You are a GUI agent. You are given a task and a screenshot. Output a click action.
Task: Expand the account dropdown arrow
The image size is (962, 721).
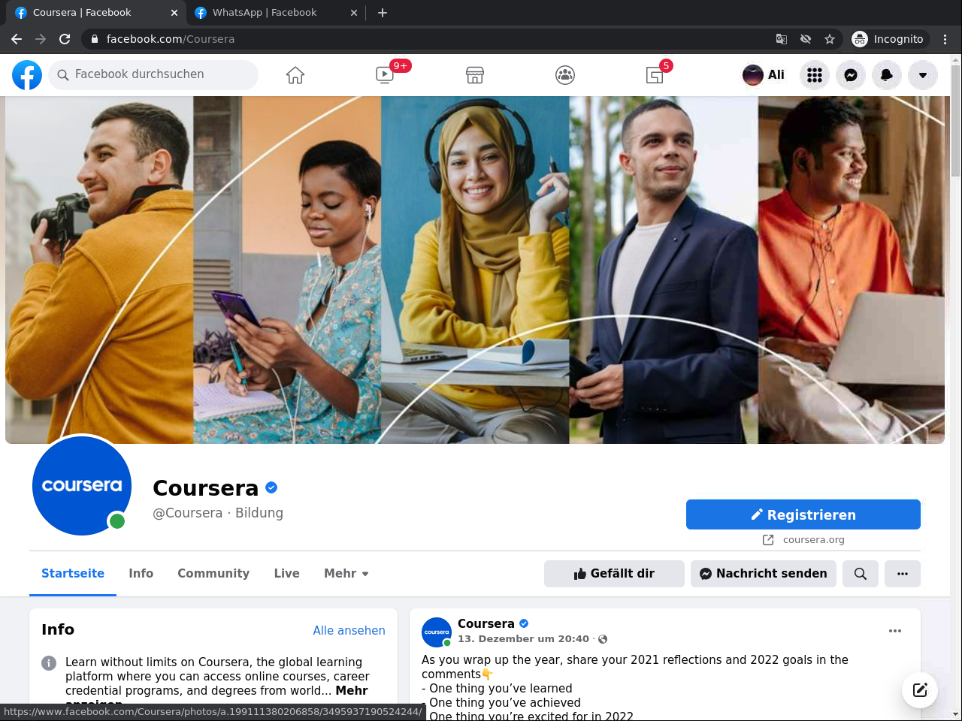tap(923, 75)
